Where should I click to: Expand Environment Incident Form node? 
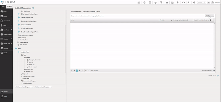pos(19,21)
